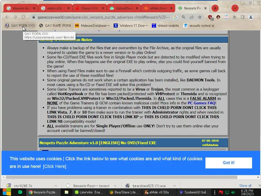Image resolution: width=261 pixels, height=196 pixels.
Task: Close the Neopets Puz tab
Action: [205, 8]
